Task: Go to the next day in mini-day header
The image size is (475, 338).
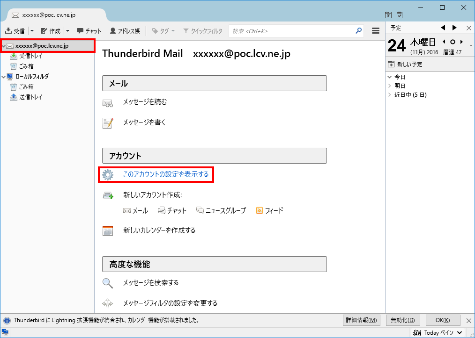Action: [461, 42]
